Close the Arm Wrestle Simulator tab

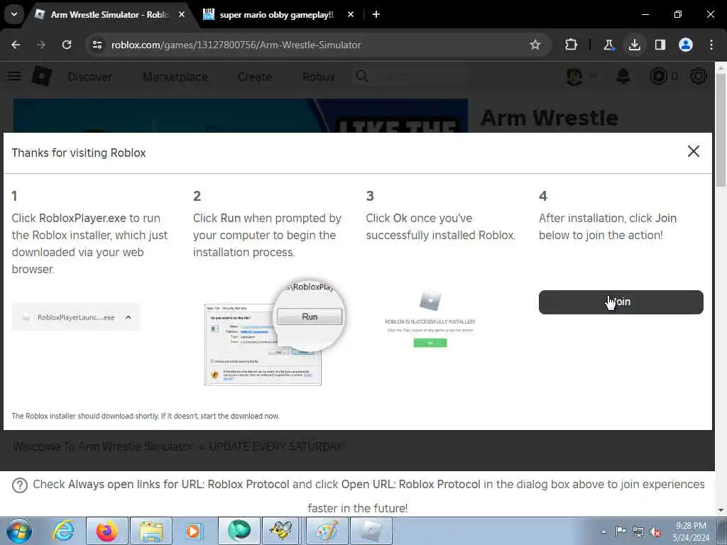pos(182,14)
